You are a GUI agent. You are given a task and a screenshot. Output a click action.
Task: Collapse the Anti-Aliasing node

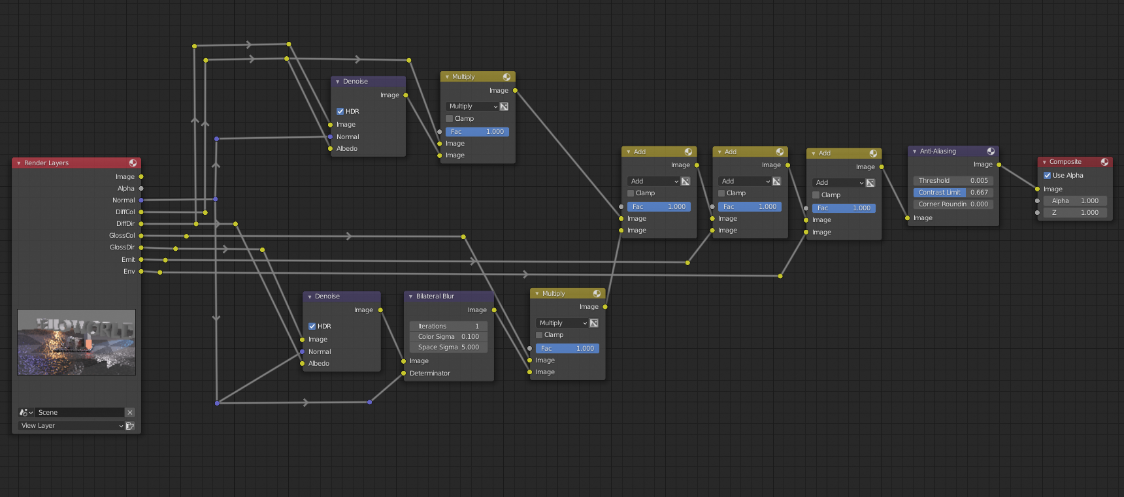(x=914, y=151)
